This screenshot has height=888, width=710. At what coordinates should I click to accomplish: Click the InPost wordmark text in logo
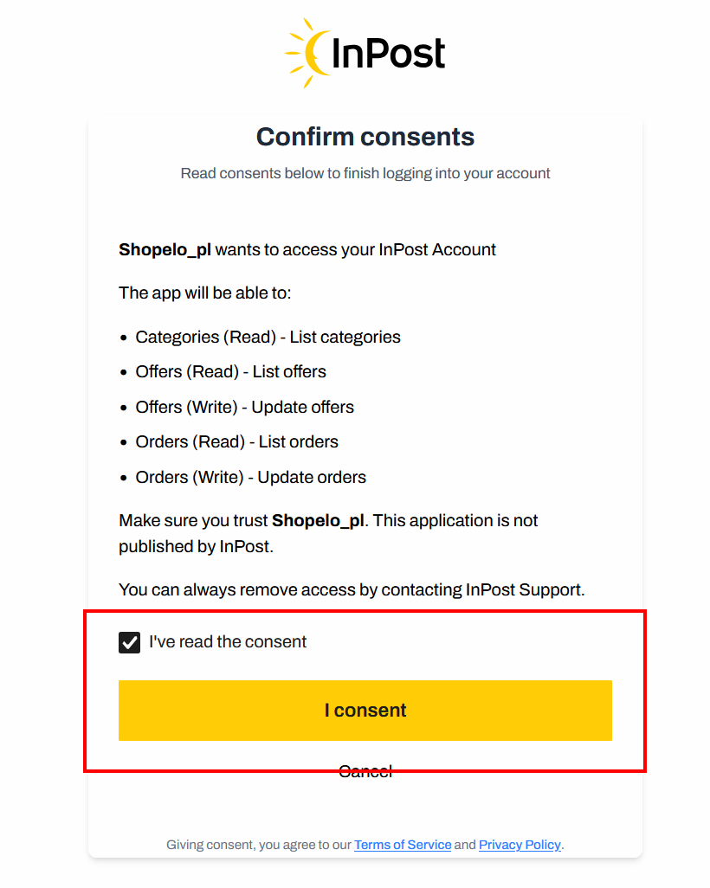tap(388, 54)
